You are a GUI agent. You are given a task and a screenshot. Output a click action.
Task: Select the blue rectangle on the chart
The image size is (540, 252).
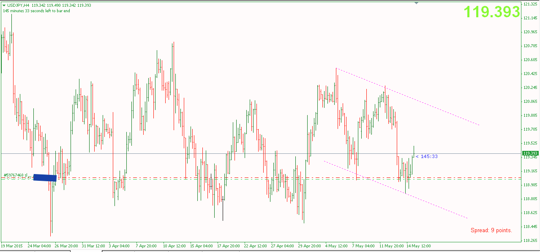coord(45,178)
